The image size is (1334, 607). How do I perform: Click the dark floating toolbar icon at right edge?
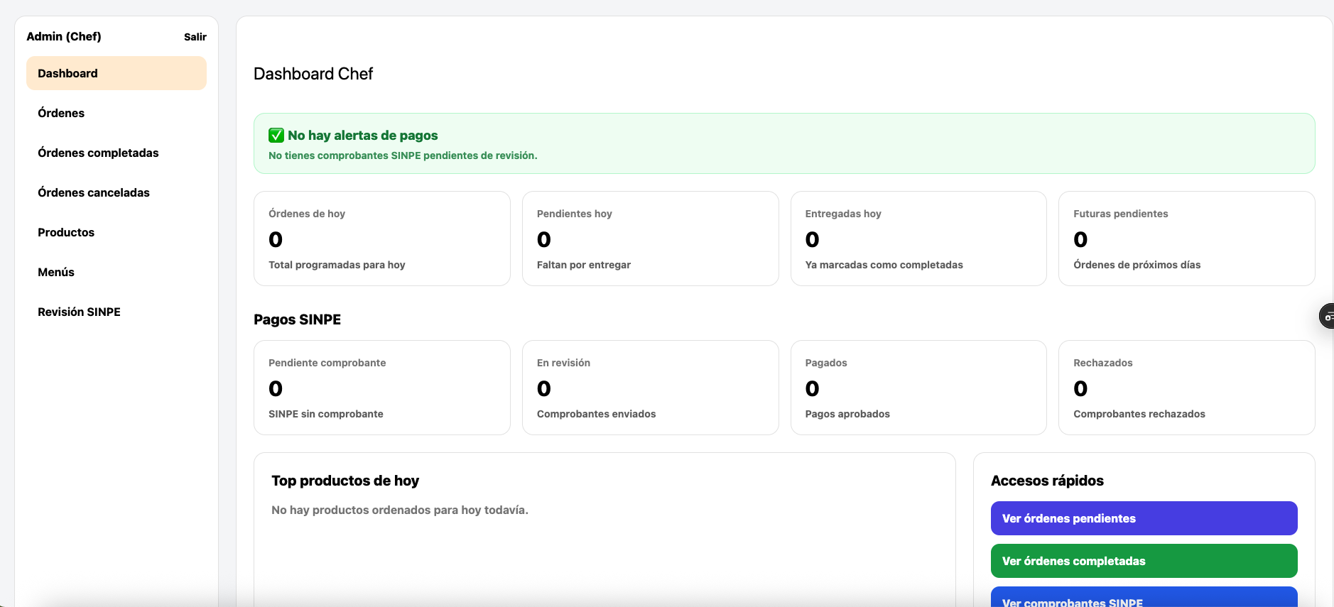(x=1327, y=316)
